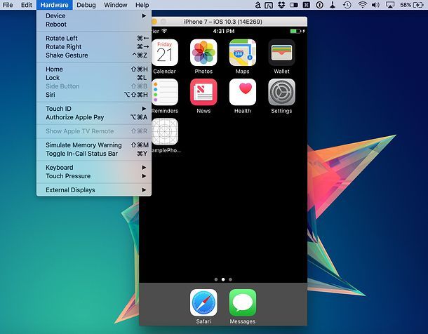Trigger Shake Gesture menu item
Viewport: 428px width, 334px height.
[x=94, y=55]
